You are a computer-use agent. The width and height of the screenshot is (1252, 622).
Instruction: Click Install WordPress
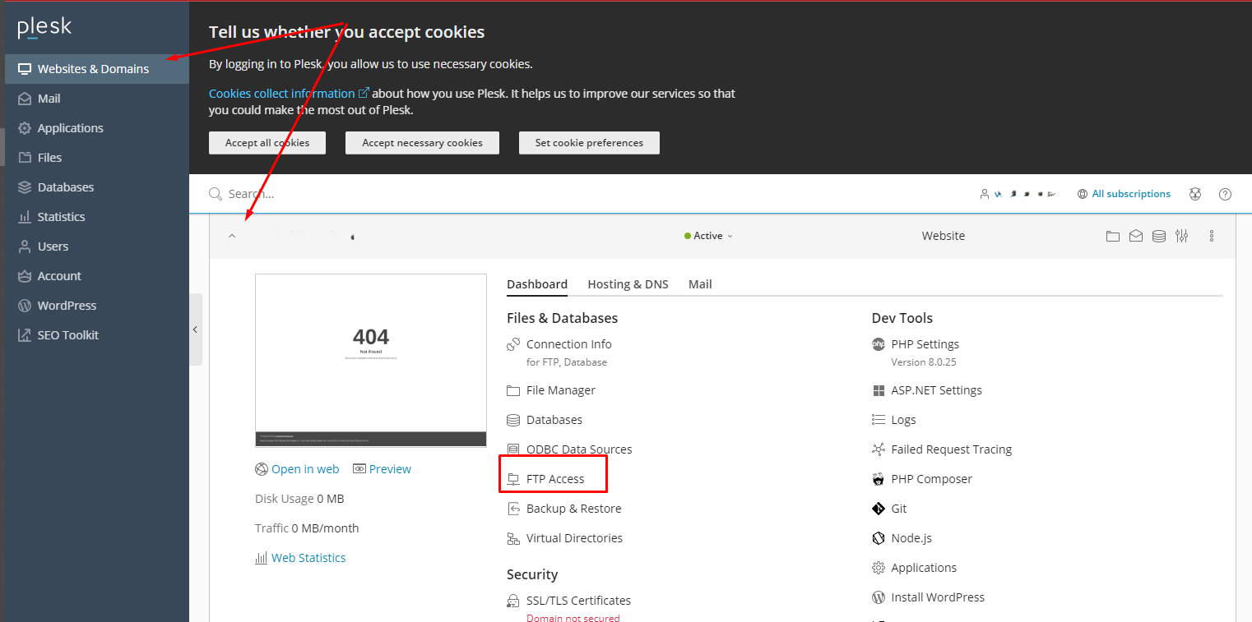[938, 597]
